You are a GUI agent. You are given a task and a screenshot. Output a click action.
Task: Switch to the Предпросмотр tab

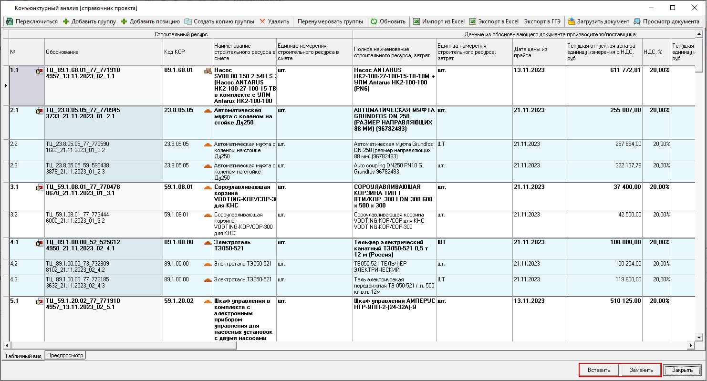65,355
